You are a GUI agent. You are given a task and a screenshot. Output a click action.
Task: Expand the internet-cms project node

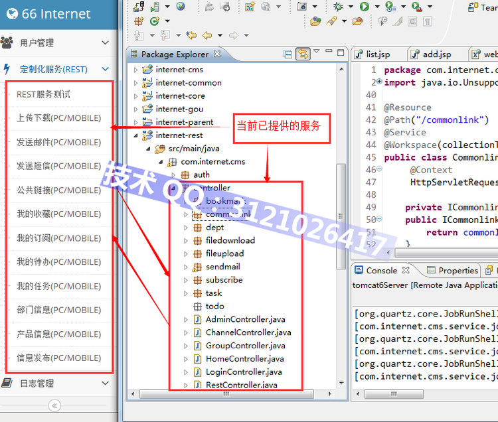[x=135, y=70]
